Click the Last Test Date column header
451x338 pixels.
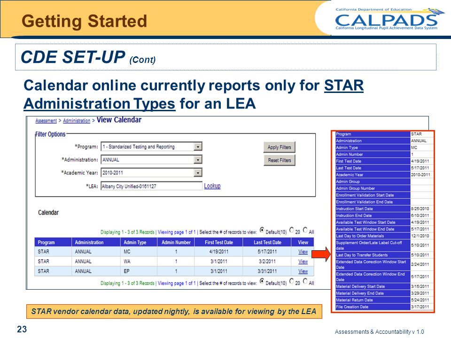tap(267, 242)
